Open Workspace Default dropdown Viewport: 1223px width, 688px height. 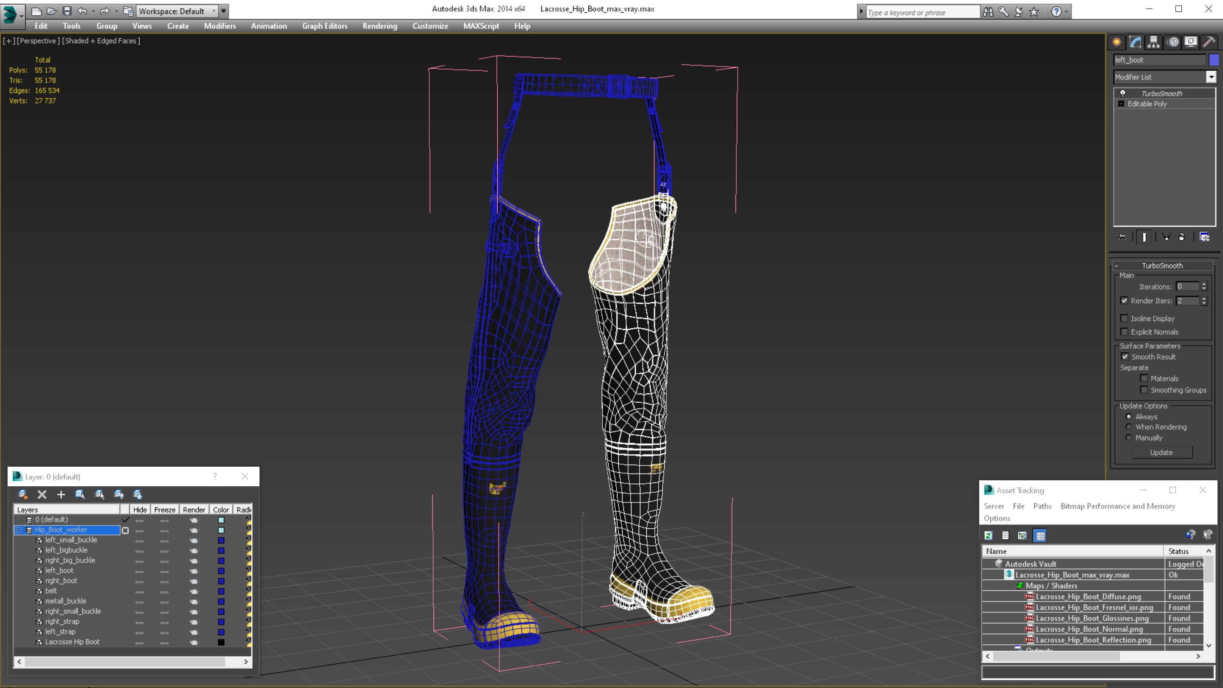click(x=214, y=11)
